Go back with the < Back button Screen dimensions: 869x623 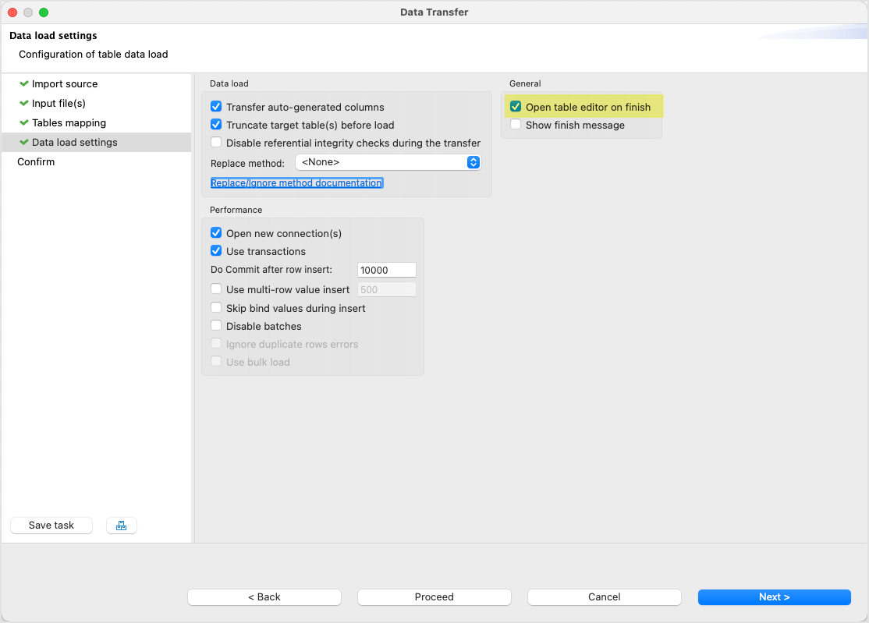[x=264, y=597]
